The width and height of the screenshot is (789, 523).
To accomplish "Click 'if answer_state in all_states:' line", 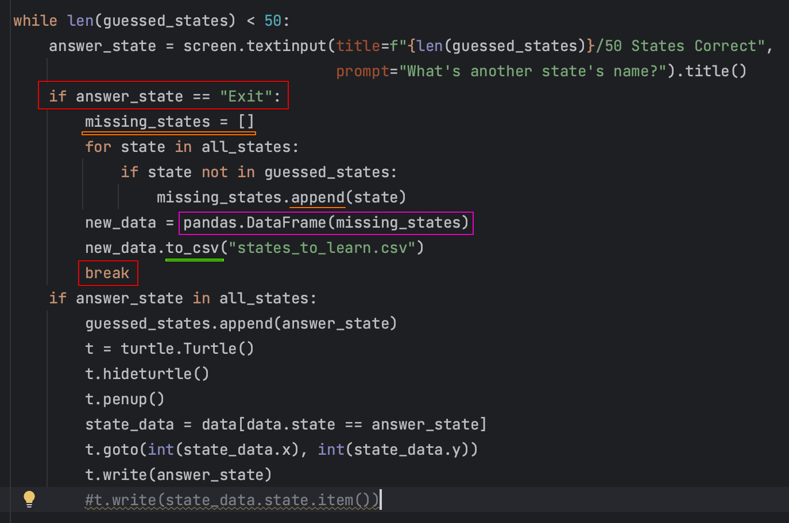I will 183,299.
